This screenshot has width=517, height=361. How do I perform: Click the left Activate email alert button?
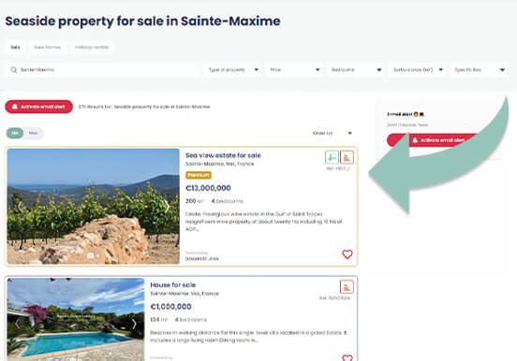pos(39,107)
